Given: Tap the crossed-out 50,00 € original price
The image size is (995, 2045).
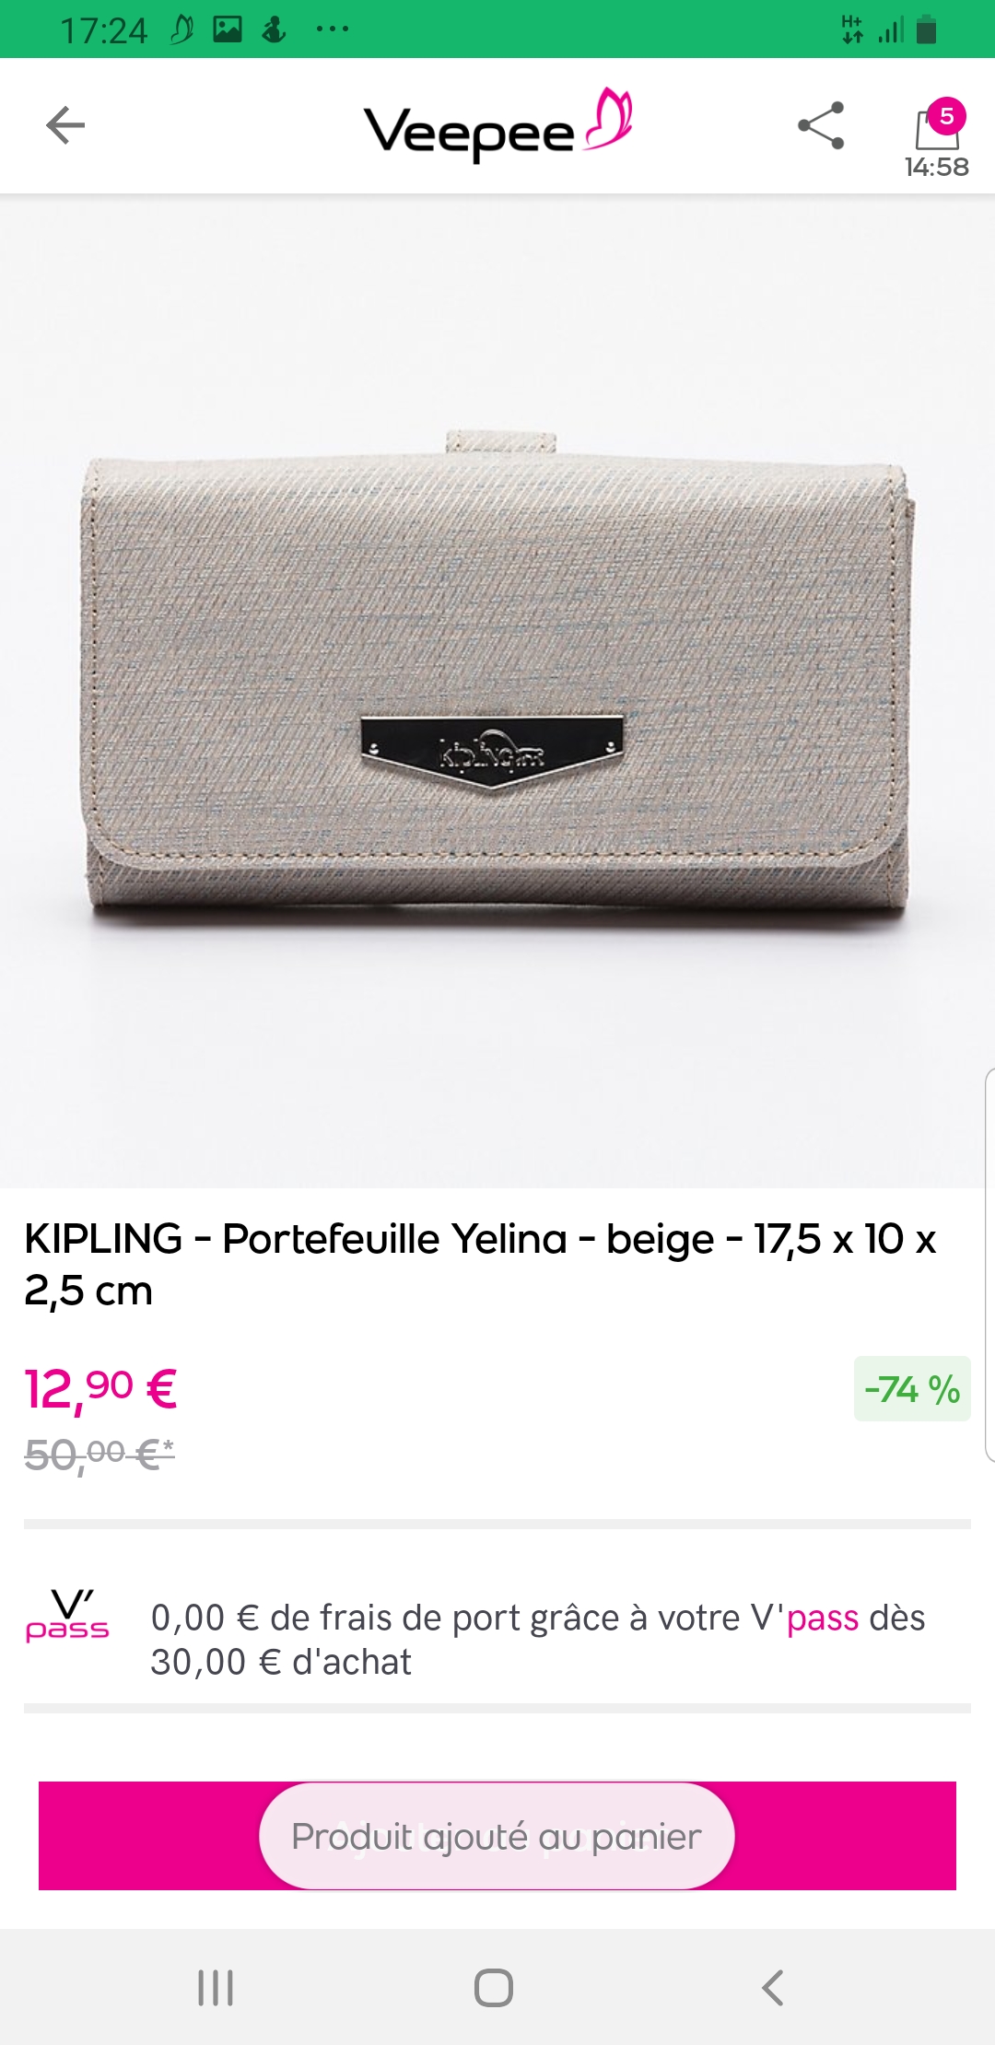Looking at the screenshot, I should click(x=99, y=1455).
